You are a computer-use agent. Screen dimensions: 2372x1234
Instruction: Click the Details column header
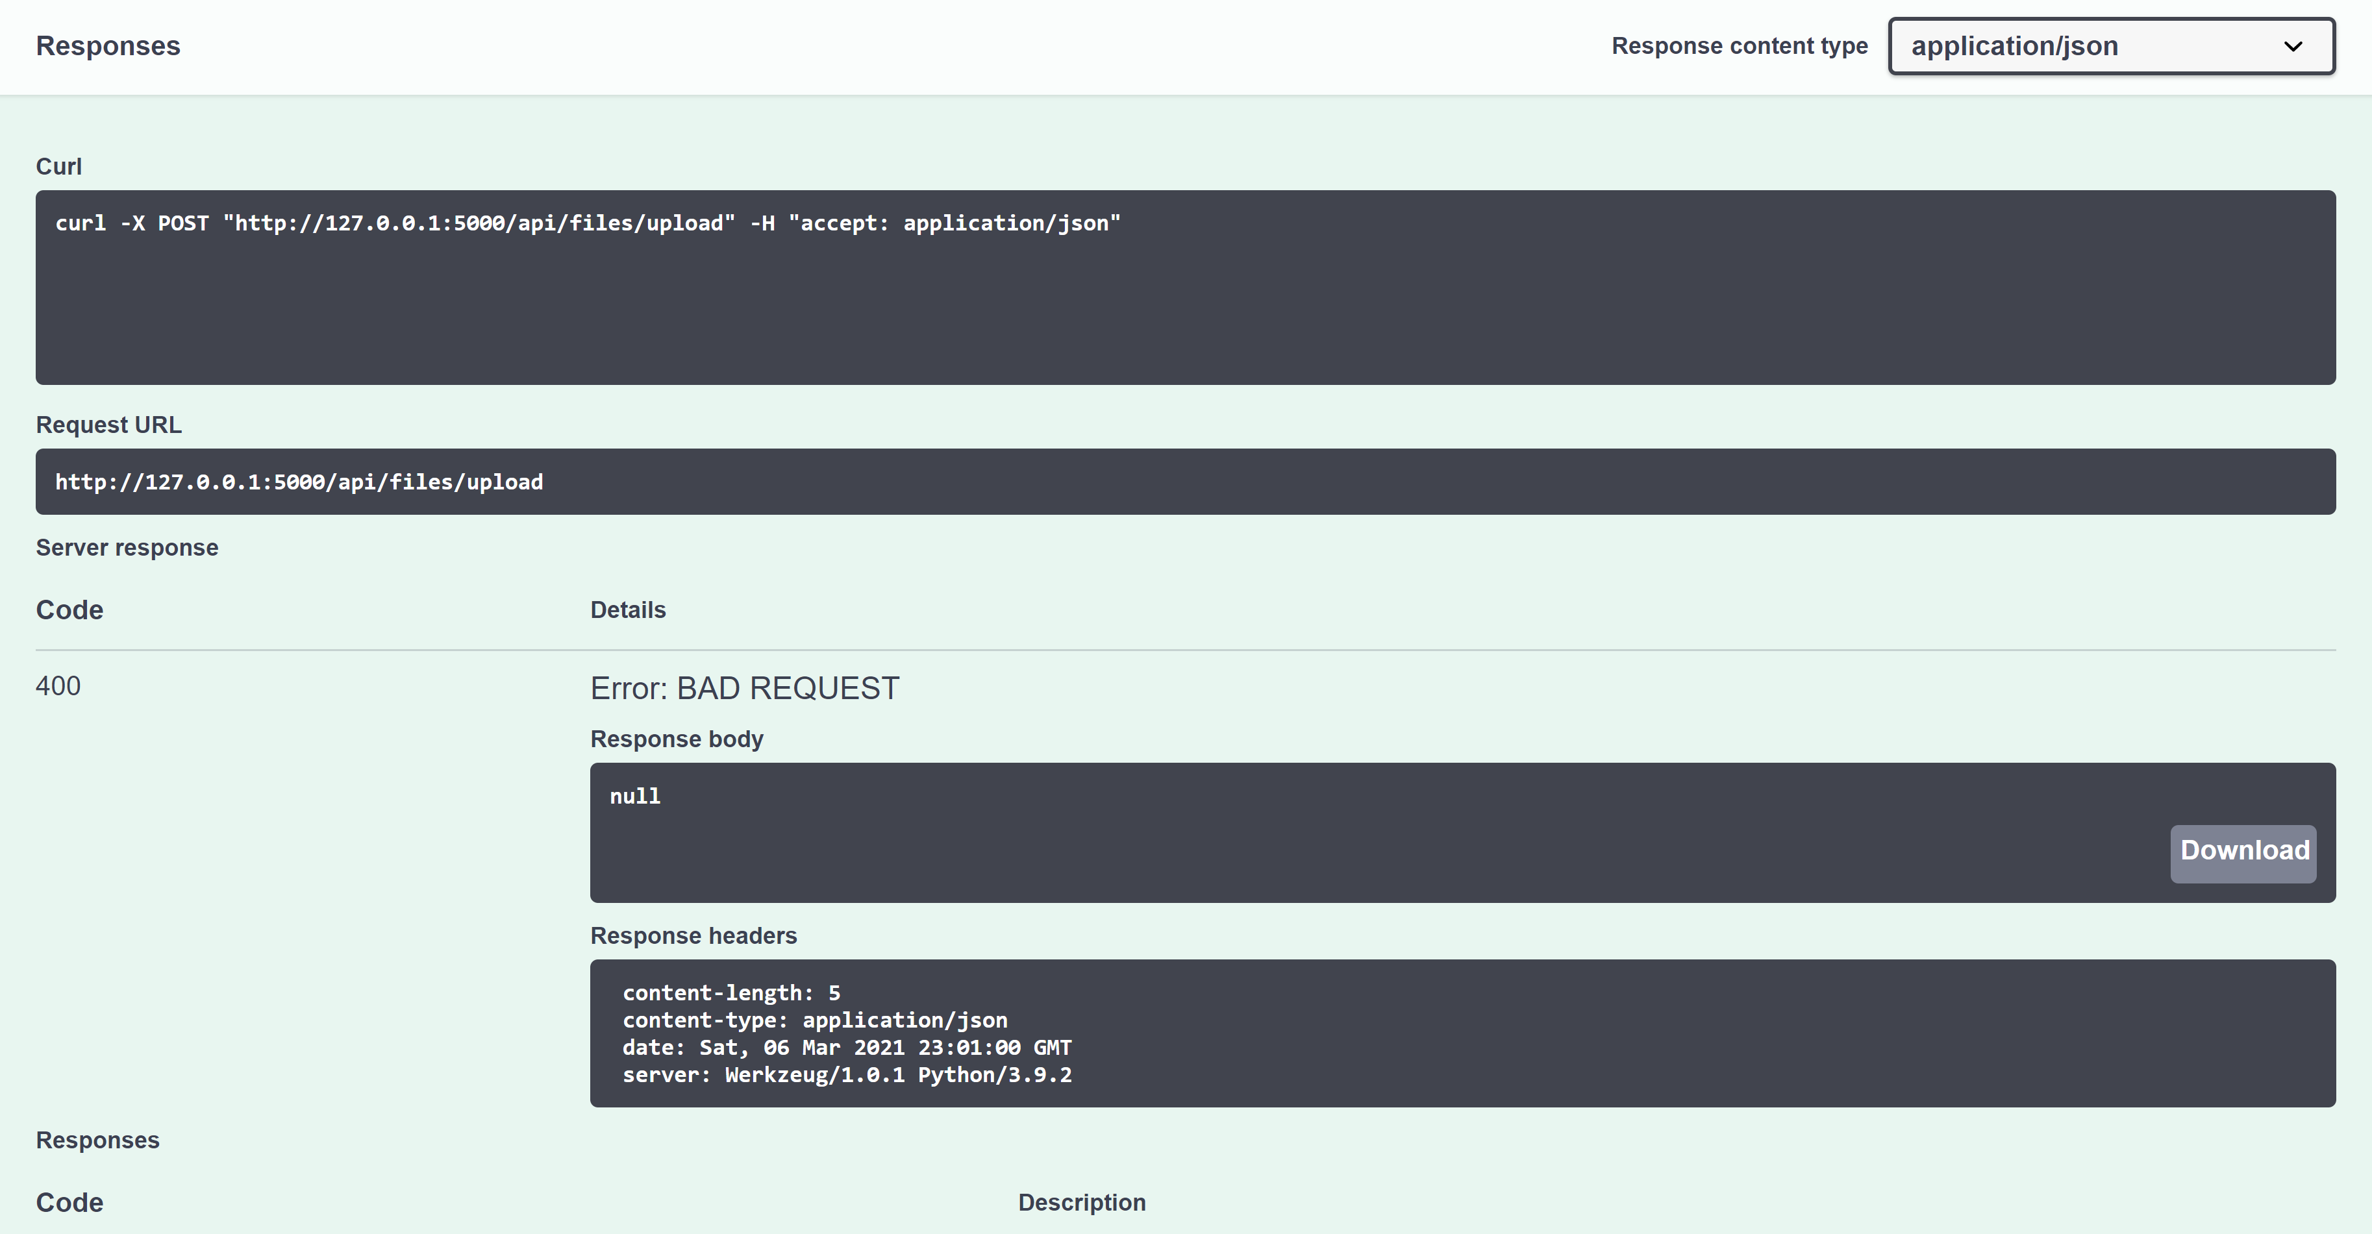click(x=627, y=610)
